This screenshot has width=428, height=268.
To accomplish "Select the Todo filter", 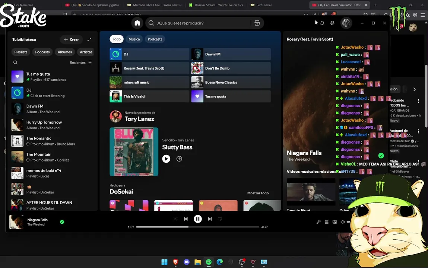I will (x=117, y=39).
